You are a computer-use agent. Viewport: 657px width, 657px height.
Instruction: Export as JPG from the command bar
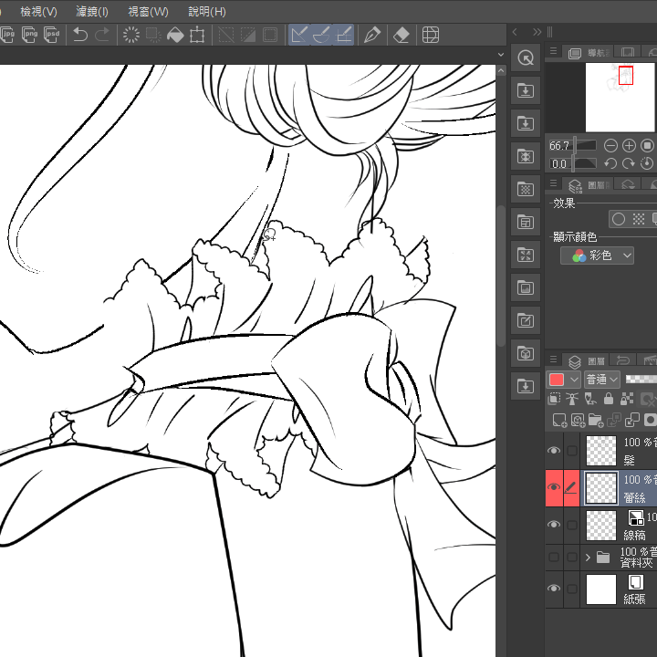[x=7, y=35]
